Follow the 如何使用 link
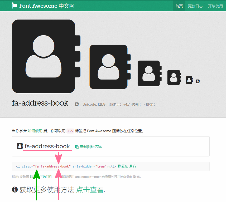The image size is (226, 202). click(35, 131)
